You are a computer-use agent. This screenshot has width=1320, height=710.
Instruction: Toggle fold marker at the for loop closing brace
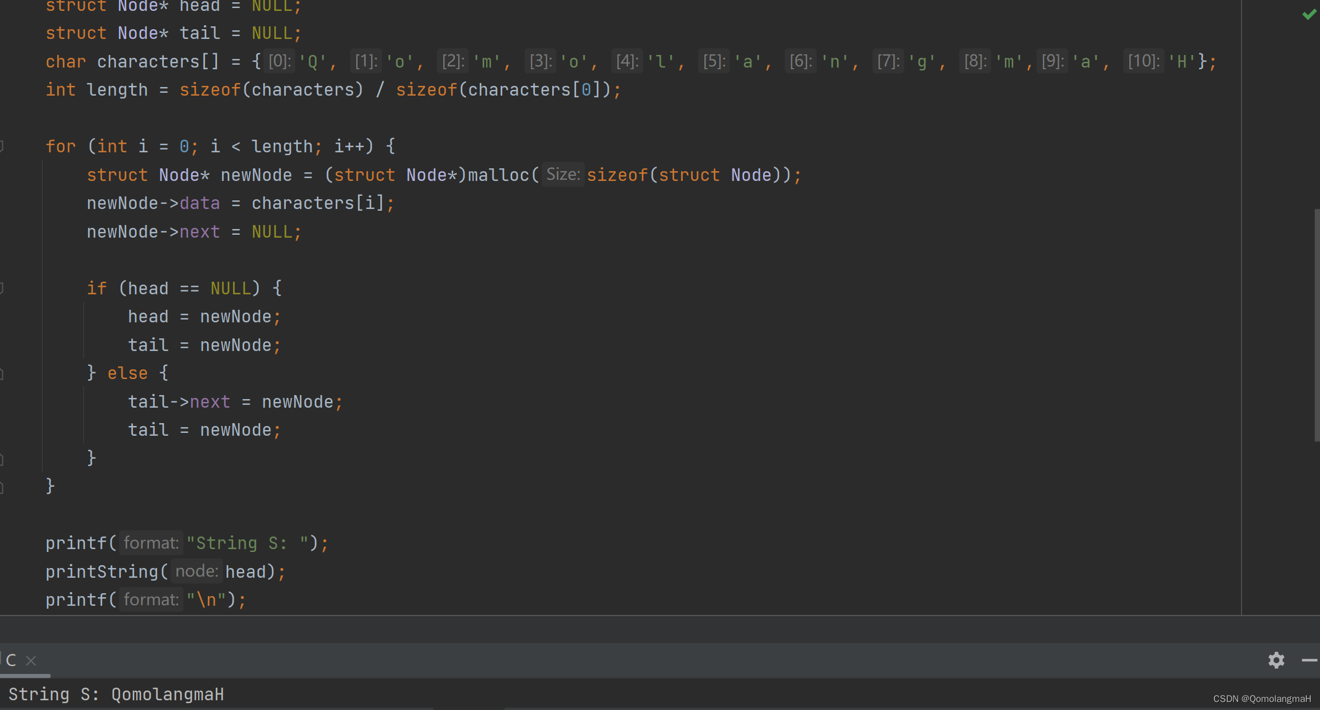2,487
